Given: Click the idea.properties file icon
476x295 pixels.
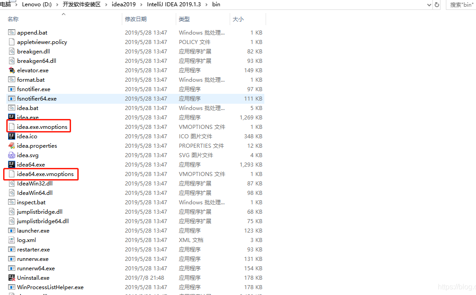Looking at the screenshot, I should pos(12,145).
